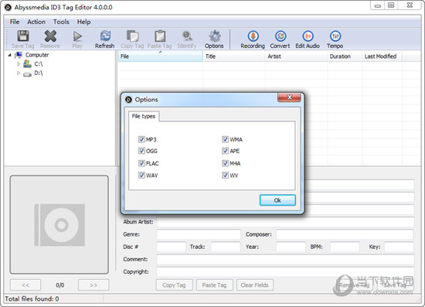This screenshot has height=307, width=425.
Task: Click the next cover >> button
Action: (x=93, y=285)
